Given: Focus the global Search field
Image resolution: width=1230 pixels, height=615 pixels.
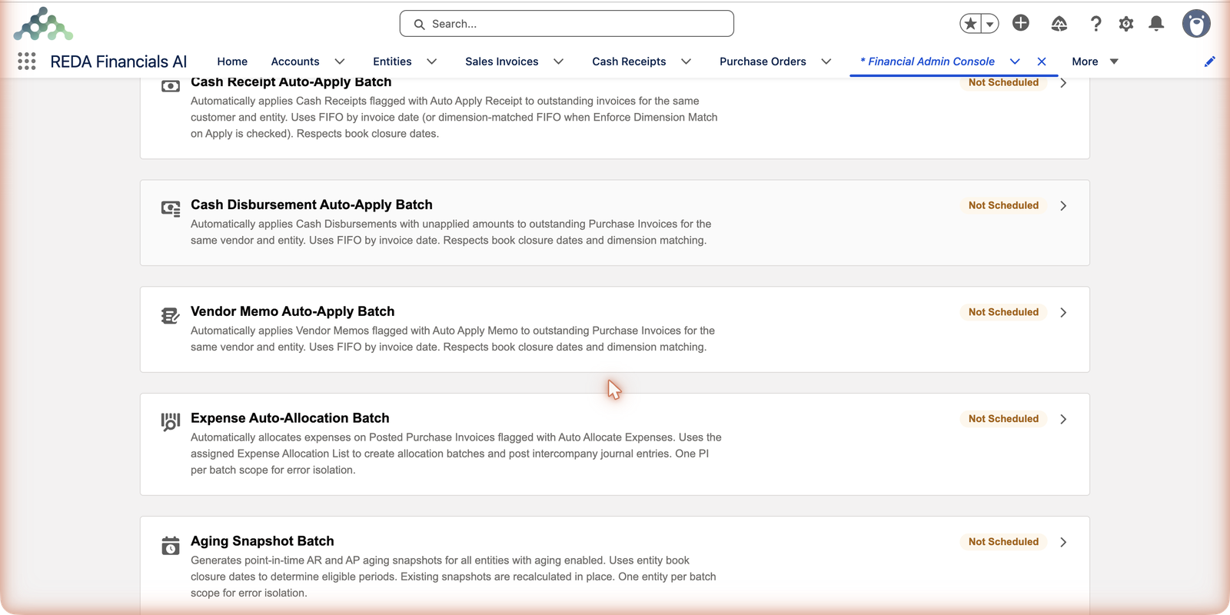Looking at the screenshot, I should pos(567,24).
